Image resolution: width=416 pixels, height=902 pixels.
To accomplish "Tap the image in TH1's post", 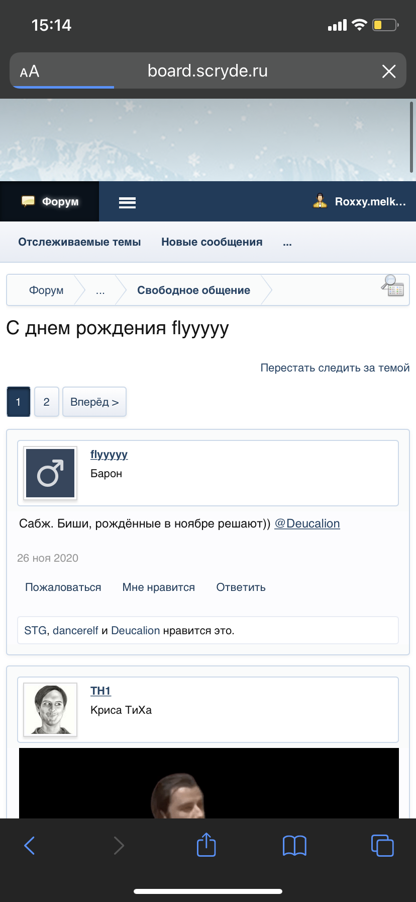I will coord(209,783).
